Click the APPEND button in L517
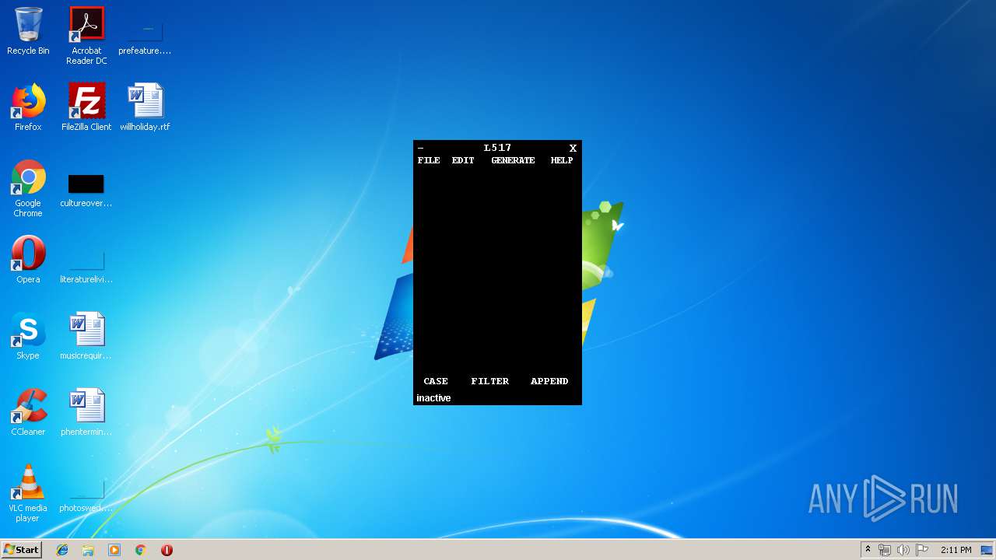The width and height of the screenshot is (996, 560). (549, 381)
